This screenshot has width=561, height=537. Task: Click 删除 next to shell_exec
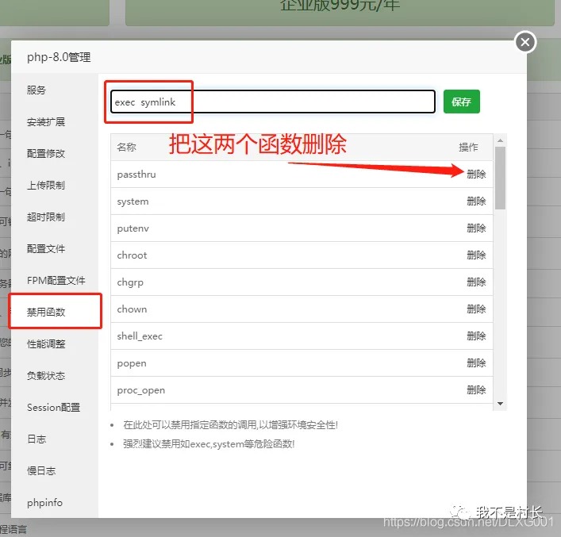(x=476, y=336)
